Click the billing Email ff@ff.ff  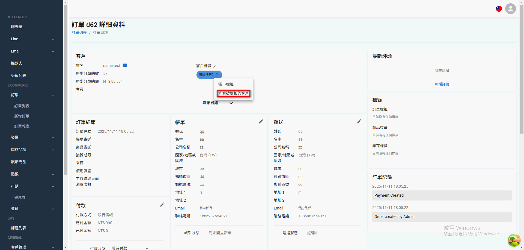tap(206, 208)
